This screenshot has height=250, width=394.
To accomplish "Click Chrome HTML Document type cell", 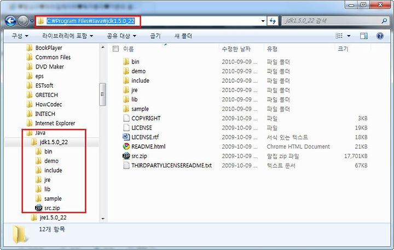I will click(x=298, y=147).
